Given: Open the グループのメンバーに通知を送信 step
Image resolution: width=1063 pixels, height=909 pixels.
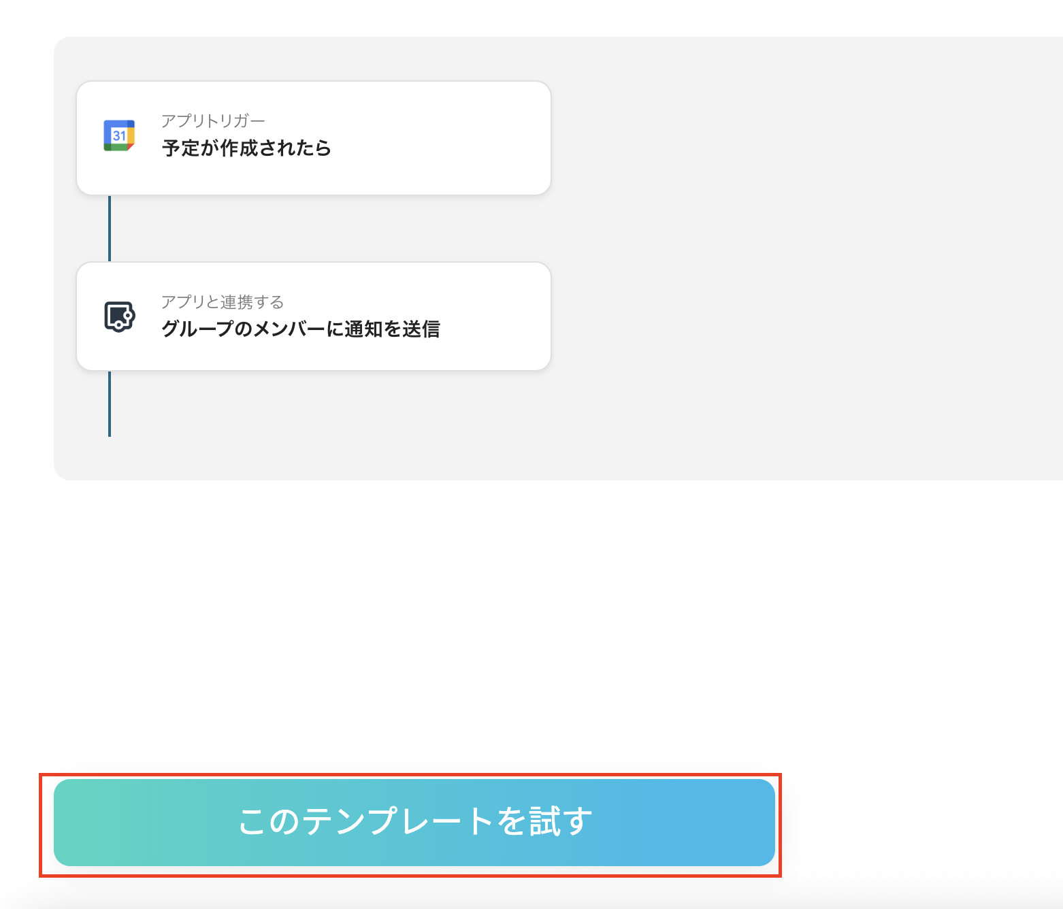Looking at the screenshot, I should pos(300,329).
